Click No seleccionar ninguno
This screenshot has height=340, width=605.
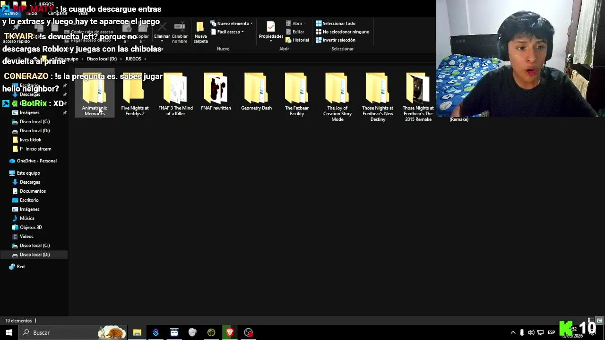click(343, 32)
